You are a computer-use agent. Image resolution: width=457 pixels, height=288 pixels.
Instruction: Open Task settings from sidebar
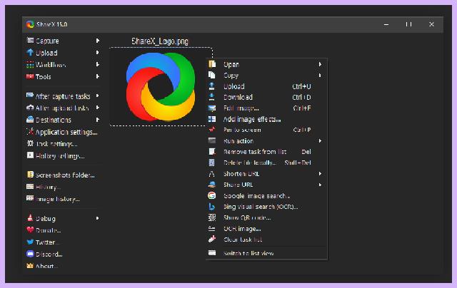click(56, 144)
